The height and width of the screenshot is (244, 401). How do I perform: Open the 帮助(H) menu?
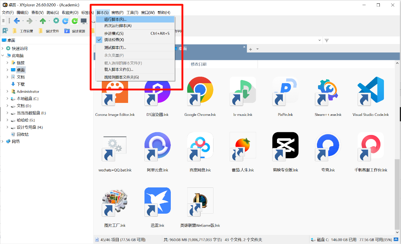[164, 13]
